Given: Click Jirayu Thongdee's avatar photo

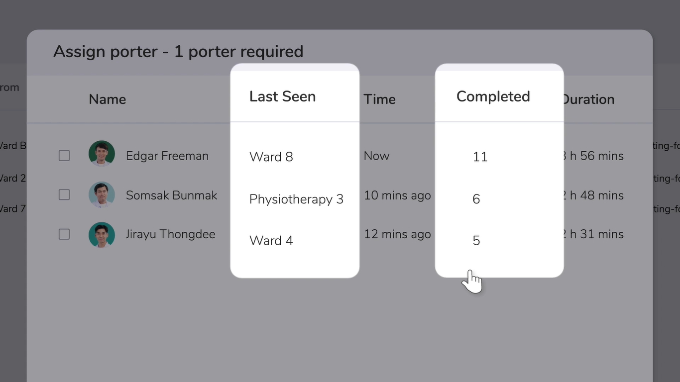Looking at the screenshot, I should coord(102,235).
